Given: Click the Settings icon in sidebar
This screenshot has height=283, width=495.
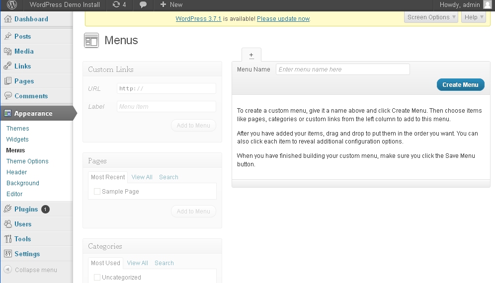Looking at the screenshot, I should 8,254.
